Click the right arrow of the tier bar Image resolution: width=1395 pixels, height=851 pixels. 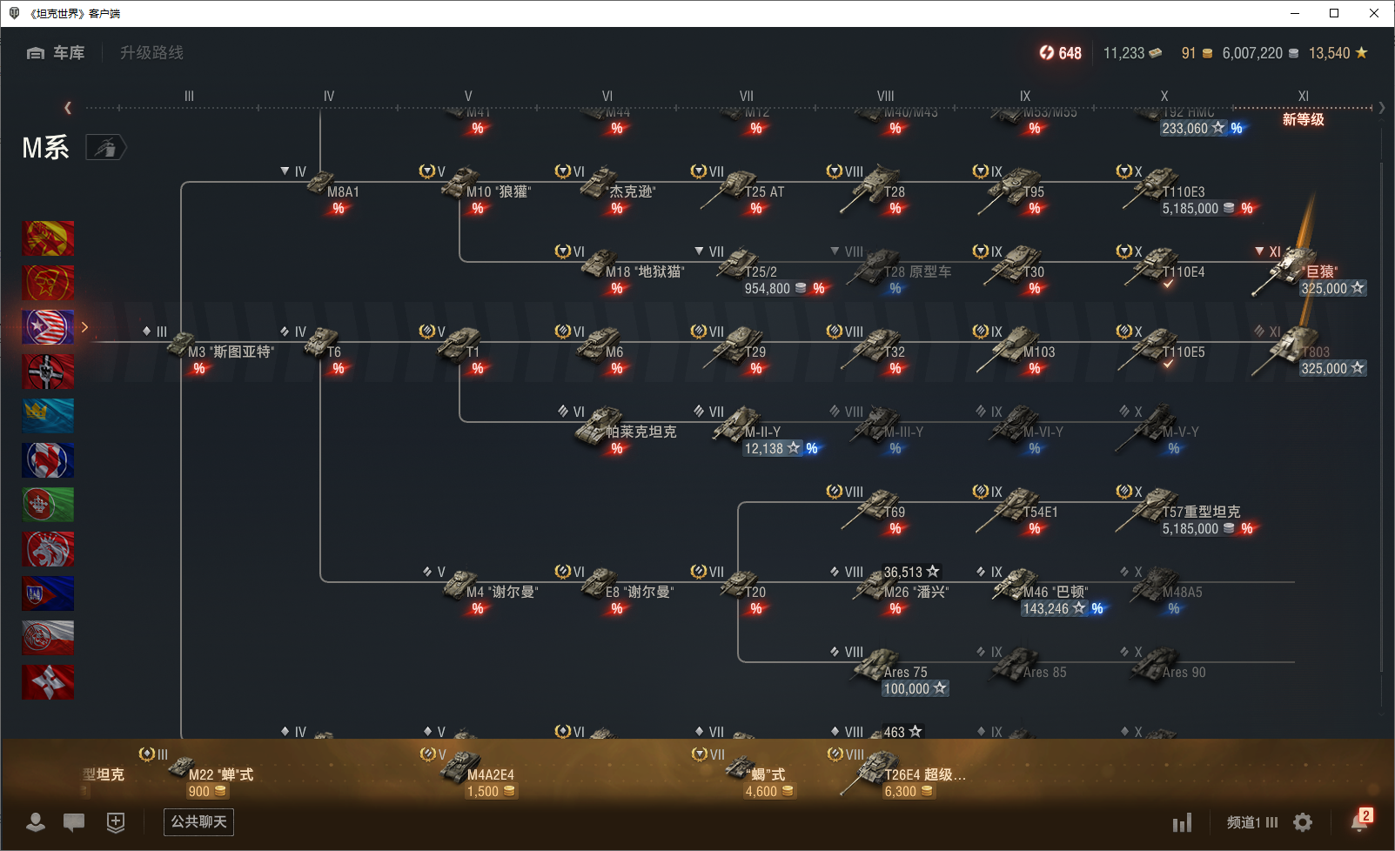point(1382,108)
